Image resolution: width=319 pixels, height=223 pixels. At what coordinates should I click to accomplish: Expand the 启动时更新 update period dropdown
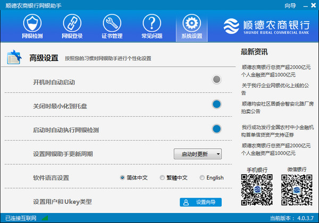point(198,154)
